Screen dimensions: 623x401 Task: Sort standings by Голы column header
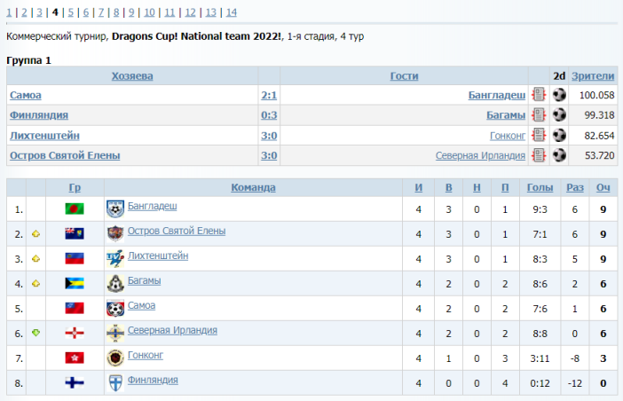540,187
